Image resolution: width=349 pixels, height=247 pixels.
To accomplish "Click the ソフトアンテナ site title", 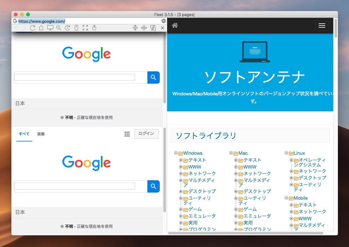I will [x=255, y=77].
